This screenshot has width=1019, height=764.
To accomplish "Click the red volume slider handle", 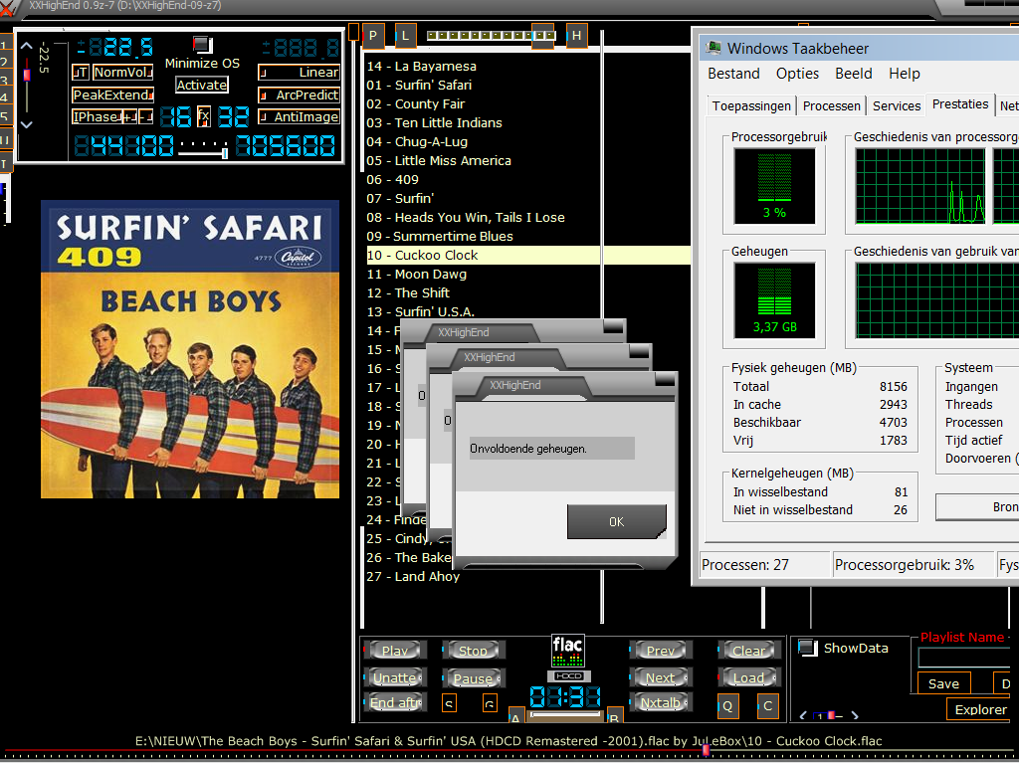I will tap(27, 75).
